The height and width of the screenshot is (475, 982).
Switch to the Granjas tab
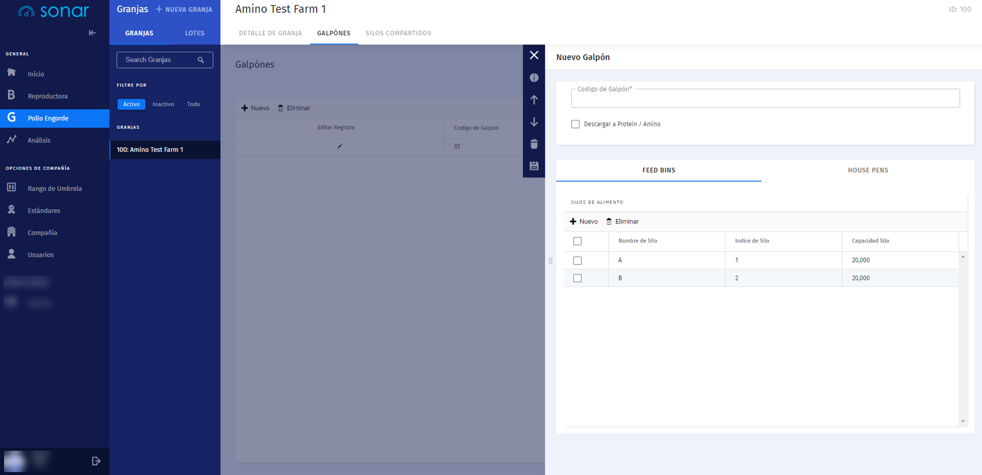[139, 33]
